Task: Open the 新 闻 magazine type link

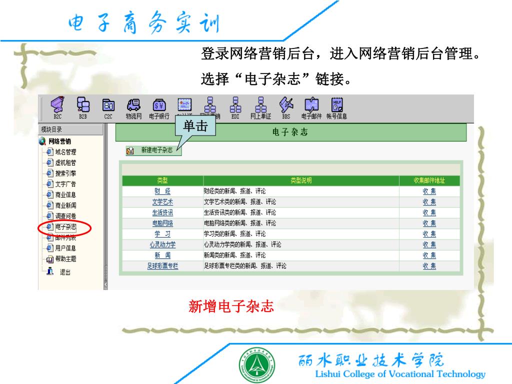Action: click(x=162, y=255)
